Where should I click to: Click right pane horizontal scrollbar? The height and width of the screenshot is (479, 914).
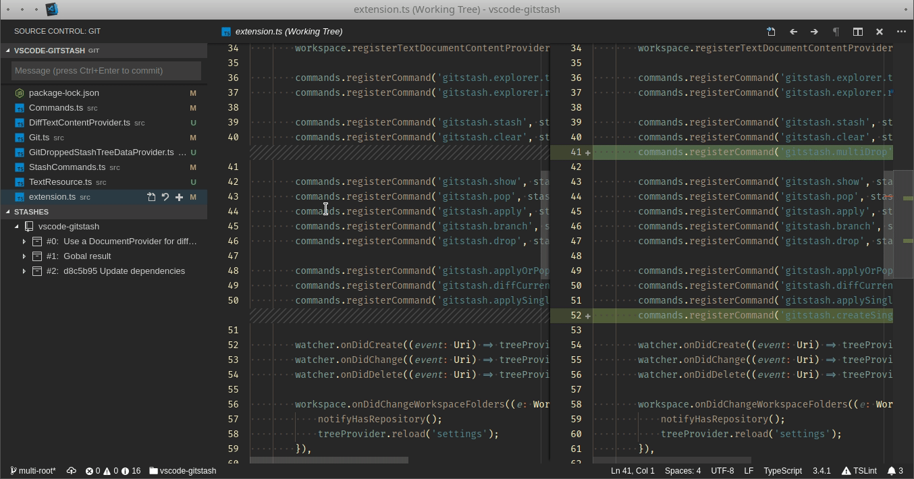pos(672,460)
